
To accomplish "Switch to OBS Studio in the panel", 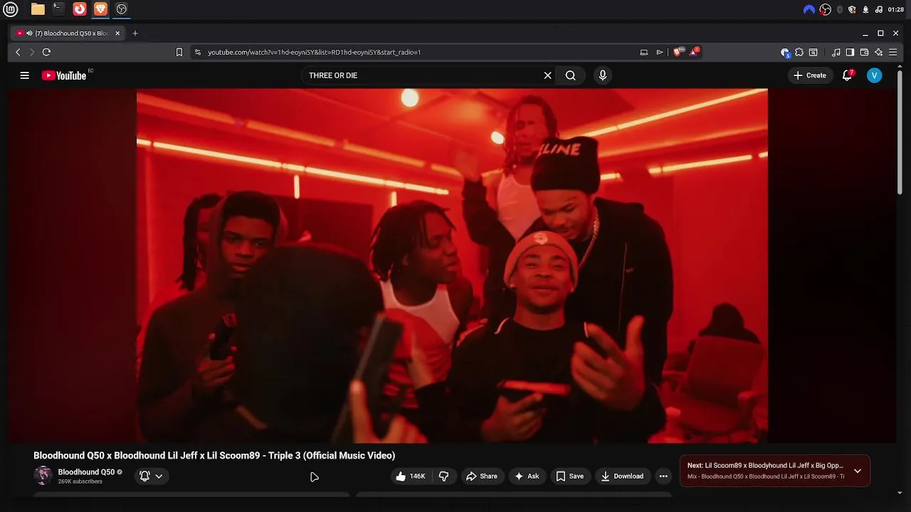I will click(122, 9).
